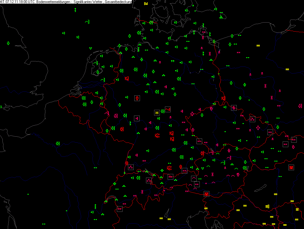Select the green double-dot symbol at bottom left
This screenshot has height=229, width=304.
click(44, 224)
